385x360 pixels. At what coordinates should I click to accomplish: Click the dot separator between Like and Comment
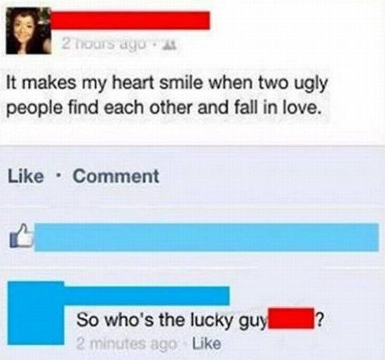pos(58,176)
